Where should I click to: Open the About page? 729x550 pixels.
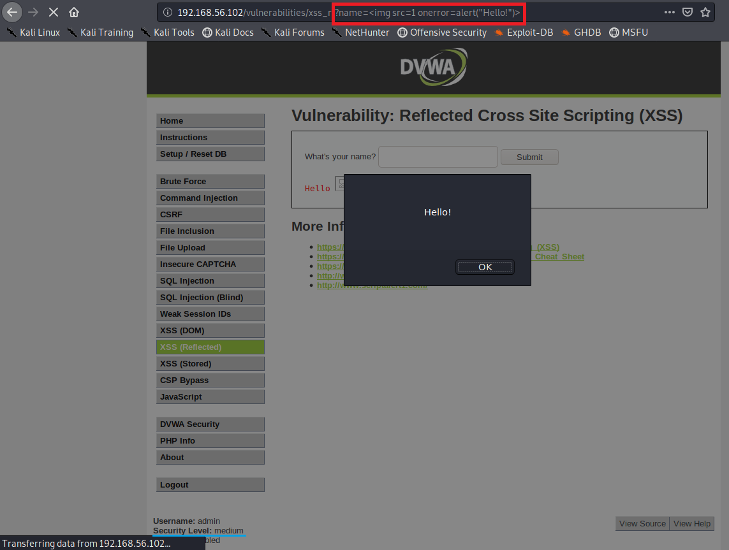tap(210, 458)
